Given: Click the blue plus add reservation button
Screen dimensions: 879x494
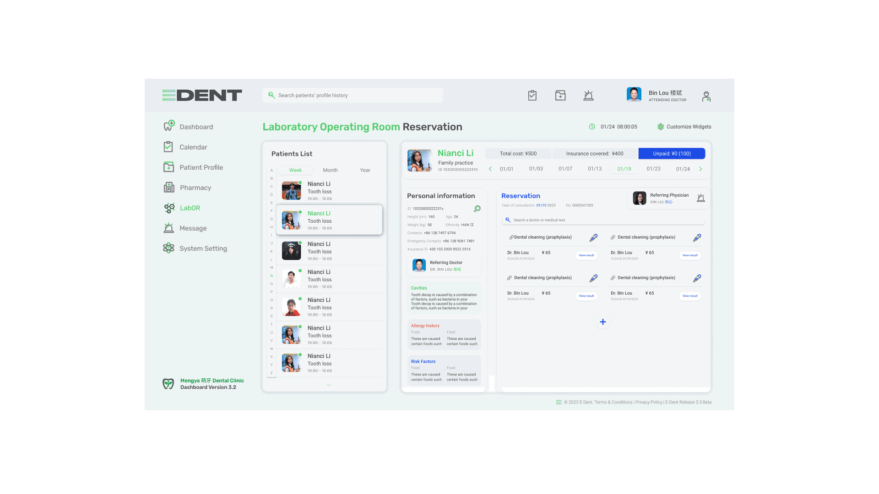Looking at the screenshot, I should point(603,322).
